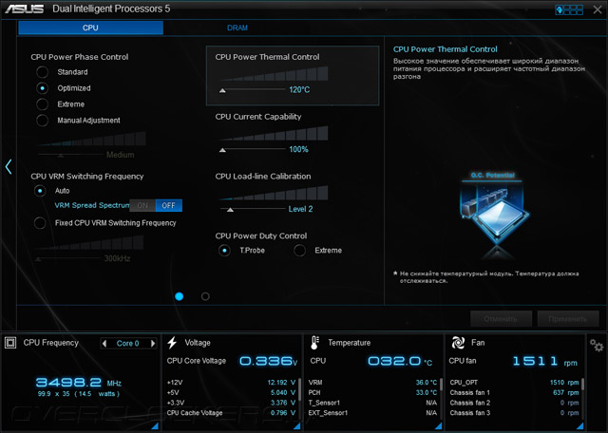The image size is (608, 433).
Task: Go back using left chevron arrow
Action: point(9,167)
